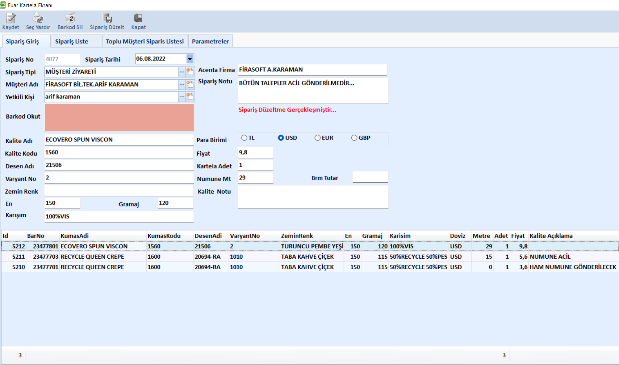Image resolution: width=619 pixels, height=365 pixels.
Task: Open the Sipariş Tipi lookup ellipsis
Action: point(182,72)
